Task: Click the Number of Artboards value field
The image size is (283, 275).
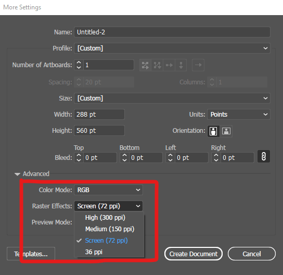Action: click(x=109, y=65)
